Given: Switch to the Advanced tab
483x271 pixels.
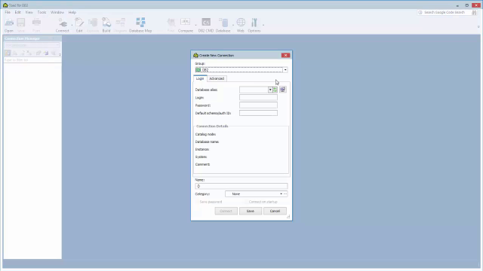Looking at the screenshot, I should [217, 78].
